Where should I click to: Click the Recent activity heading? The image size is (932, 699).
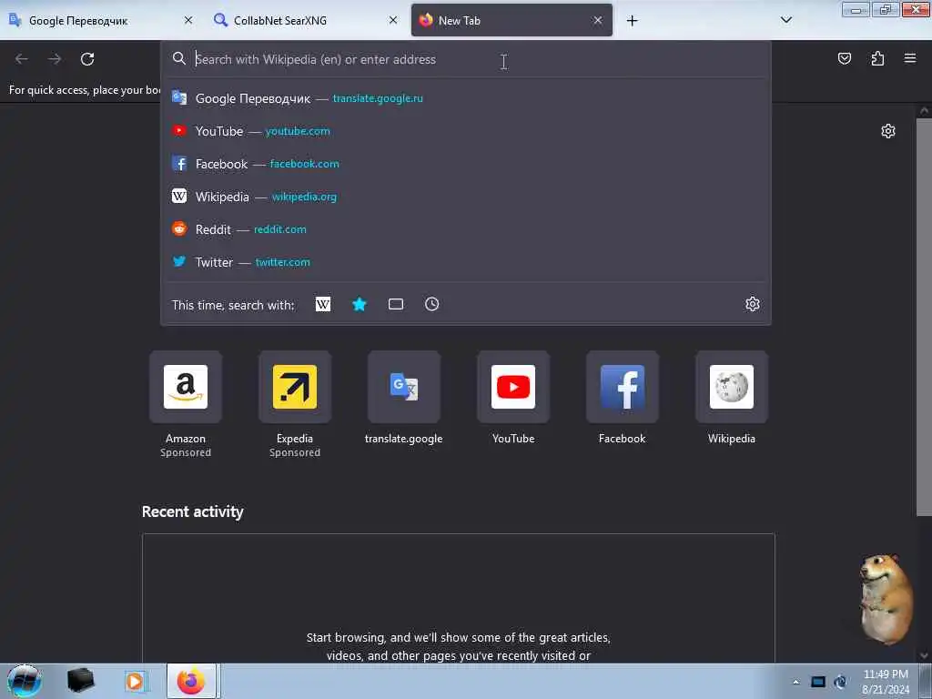click(x=193, y=512)
